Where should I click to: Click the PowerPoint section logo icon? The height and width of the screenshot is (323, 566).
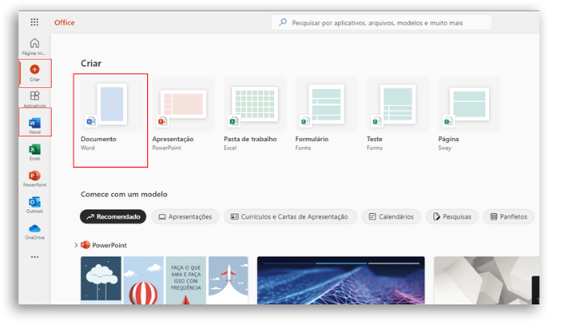(85, 245)
